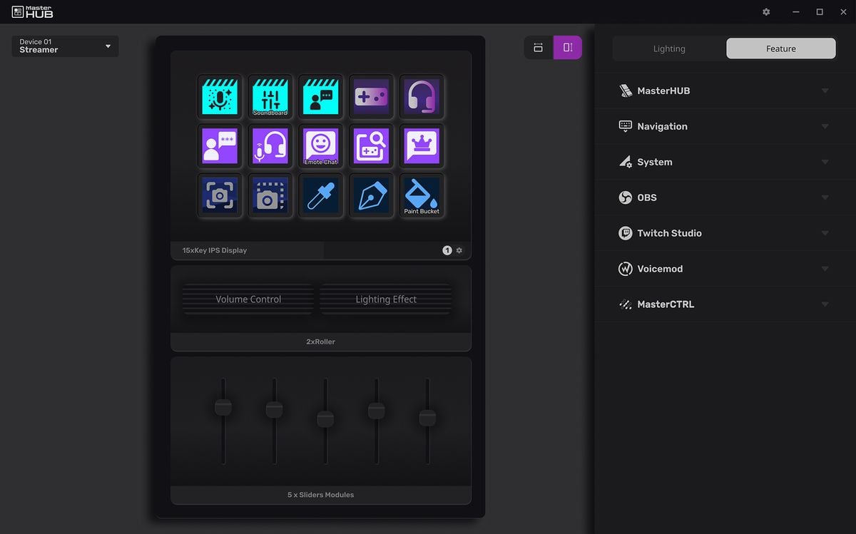The height and width of the screenshot is (534, 856).
Task: Open the Device 01 Streamer dropdown
Action: pos(66,46)
